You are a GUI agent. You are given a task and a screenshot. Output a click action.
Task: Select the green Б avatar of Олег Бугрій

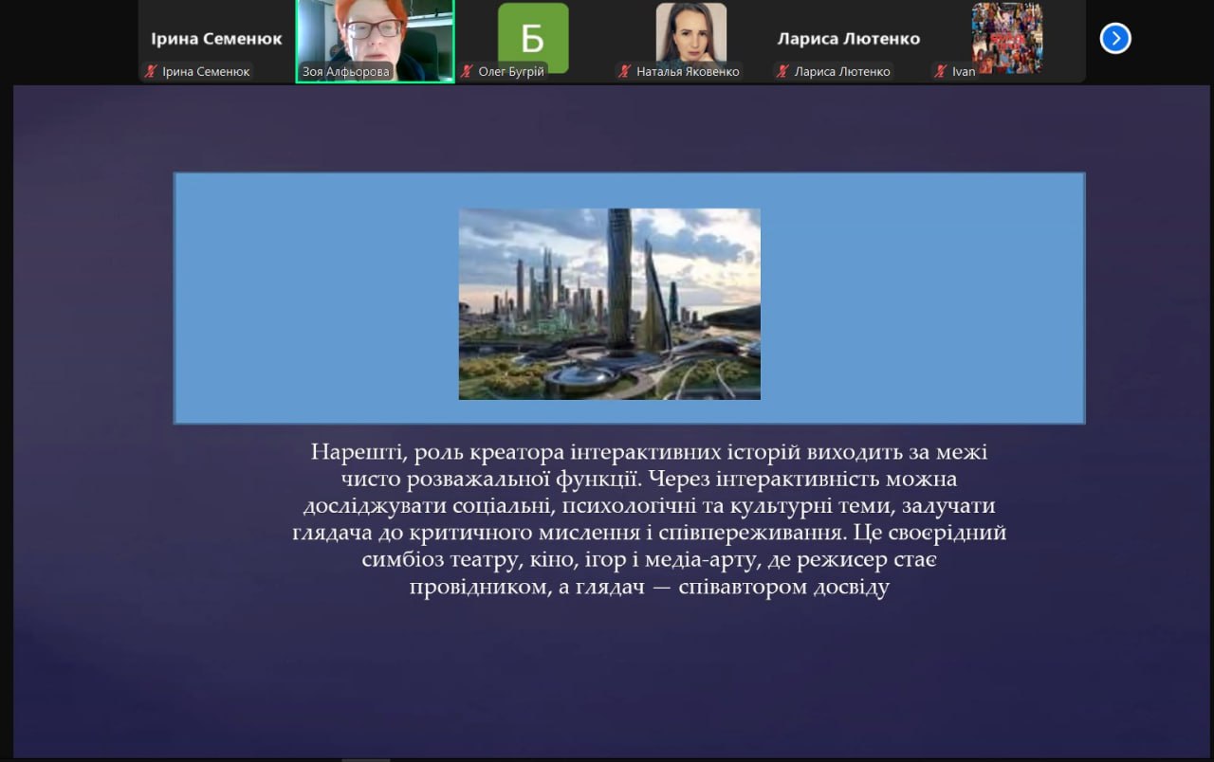tap(533, 36)
